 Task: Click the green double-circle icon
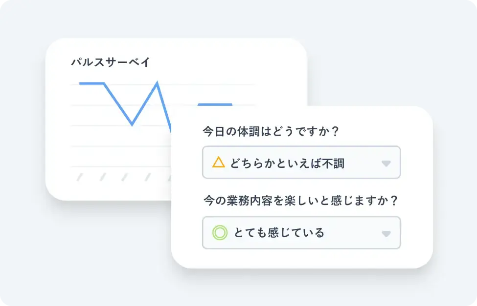[x=220, y=233]
